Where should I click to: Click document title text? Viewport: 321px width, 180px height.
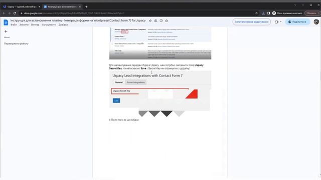[x=78, y=20]
